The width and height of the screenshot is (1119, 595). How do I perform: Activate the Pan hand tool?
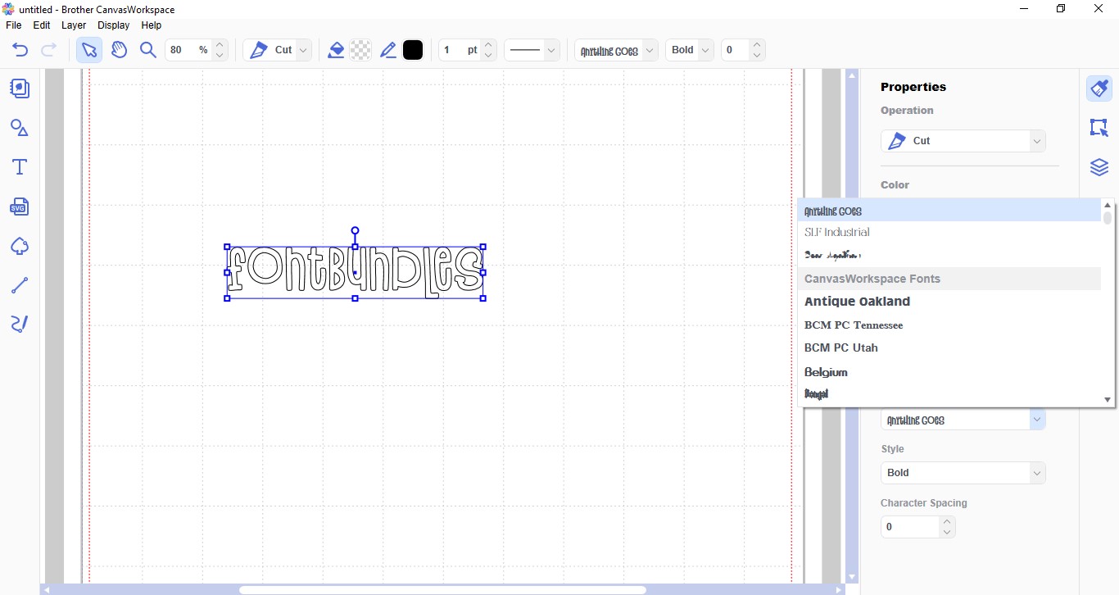click(x=119, y=50)
